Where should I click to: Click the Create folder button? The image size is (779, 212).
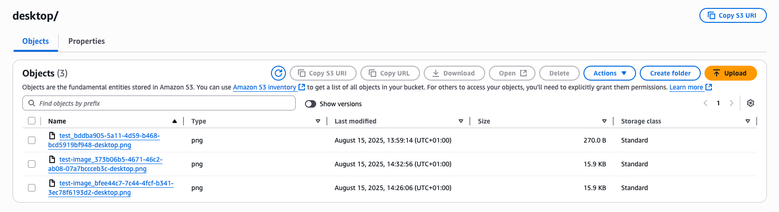pyautogui.click(x=671, y=73)
